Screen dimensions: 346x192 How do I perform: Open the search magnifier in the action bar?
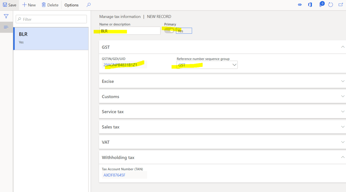point(89,5)
